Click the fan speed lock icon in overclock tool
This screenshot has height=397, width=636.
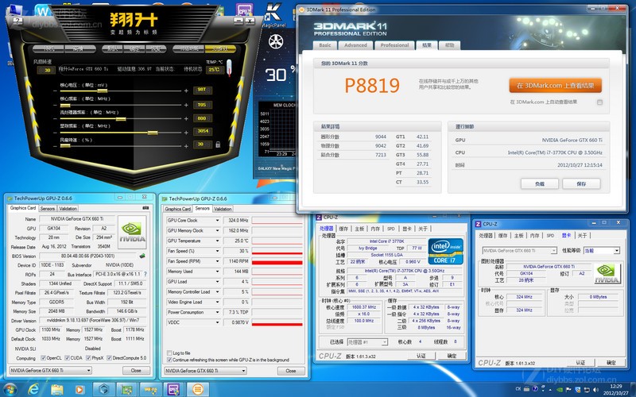coord(218,145)
